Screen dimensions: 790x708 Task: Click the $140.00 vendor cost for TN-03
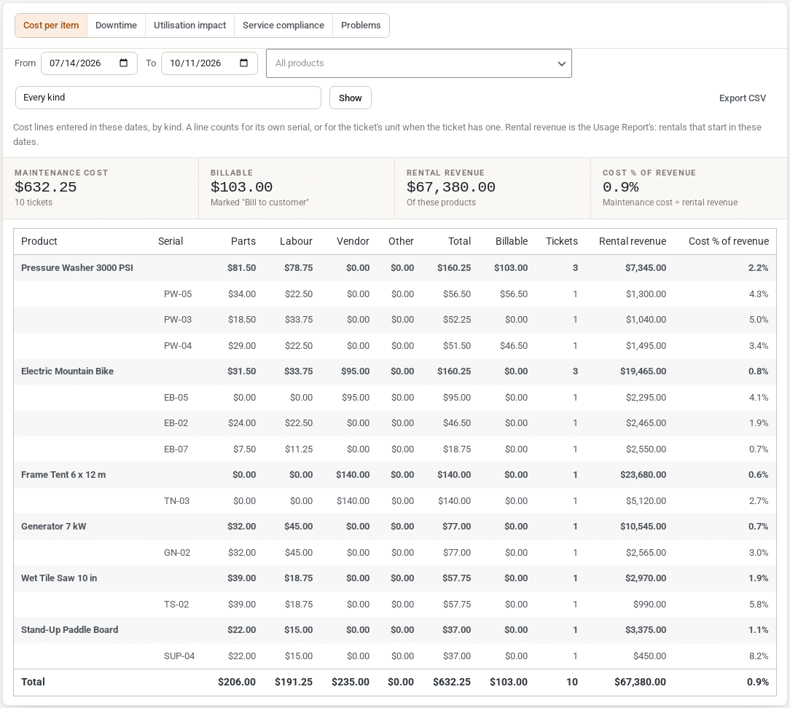(353, 501)
